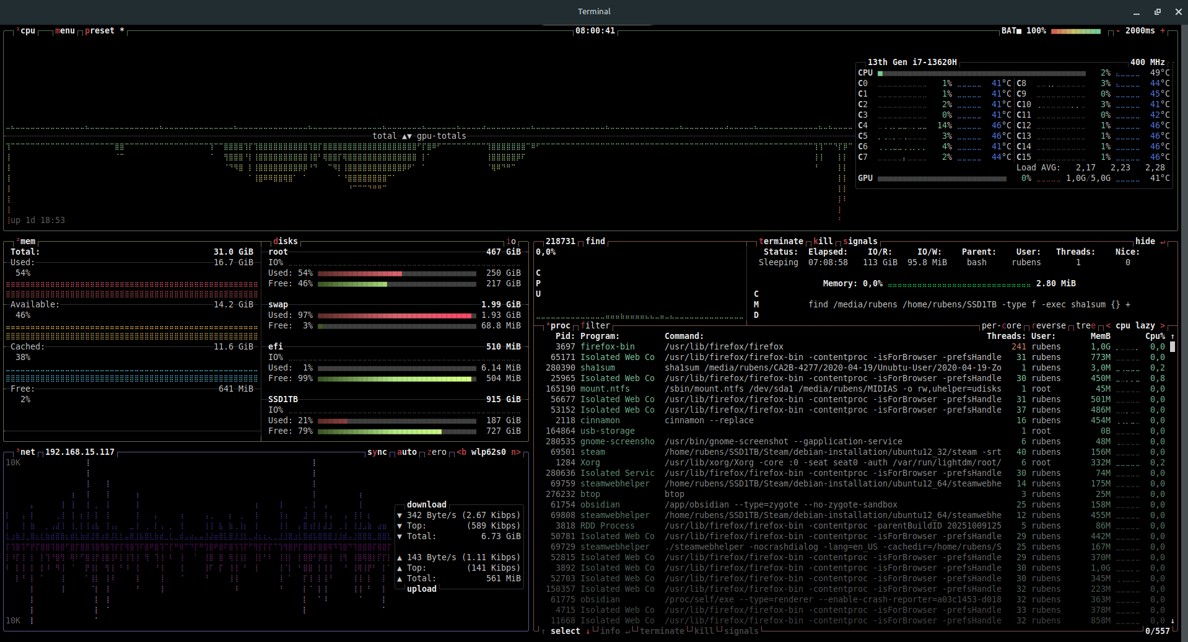
Task: Click the right arrow beside cpu lazy sorting
Action: click(x=1163, y=326)
